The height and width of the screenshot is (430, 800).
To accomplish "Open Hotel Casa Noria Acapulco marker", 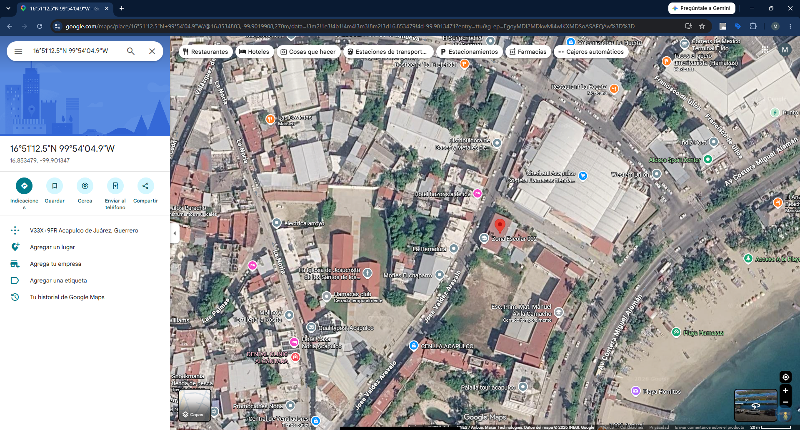I will click(294, 342).
